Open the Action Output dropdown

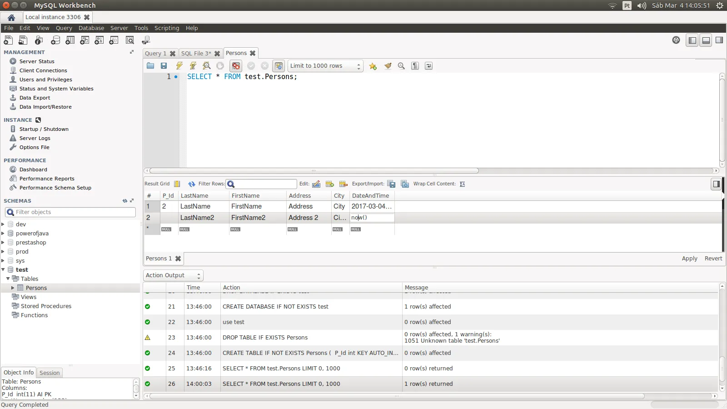coord(173,275)
